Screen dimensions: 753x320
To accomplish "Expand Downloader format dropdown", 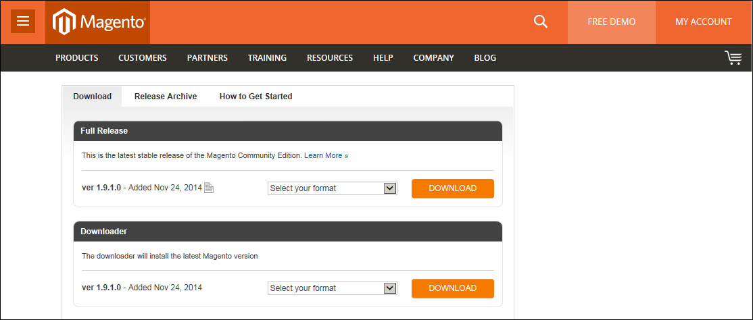I will pyautogui.click(x=333, y=288).
